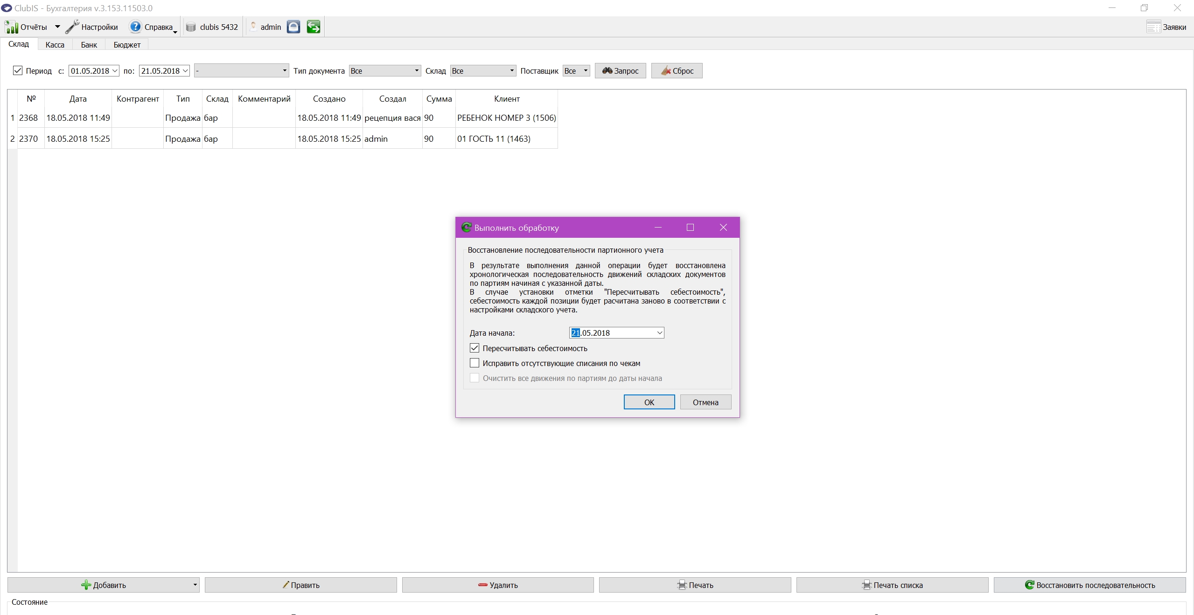Open the Заявки requests list
Image resolution: width=1194 pixels, height=615 pixels.
pyautogui.click(x=1166, y=27)
